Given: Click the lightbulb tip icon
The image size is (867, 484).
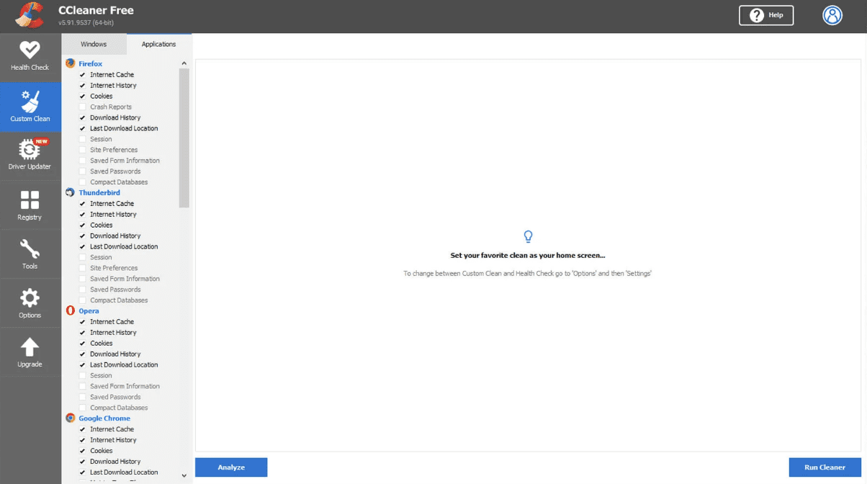Looking at the screenshot, I should 528,236.
